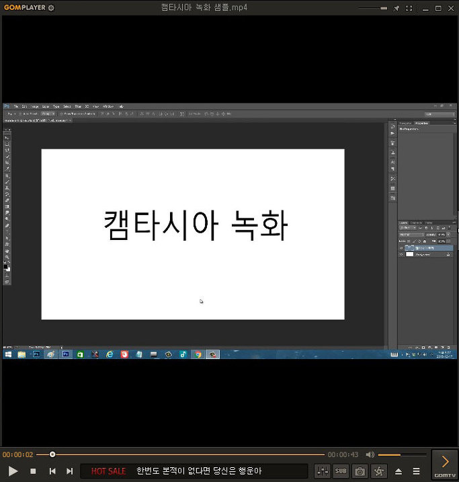459x482 pixels.
Task: Seek along the orange playback progress bar
Action: click(180, 454)
